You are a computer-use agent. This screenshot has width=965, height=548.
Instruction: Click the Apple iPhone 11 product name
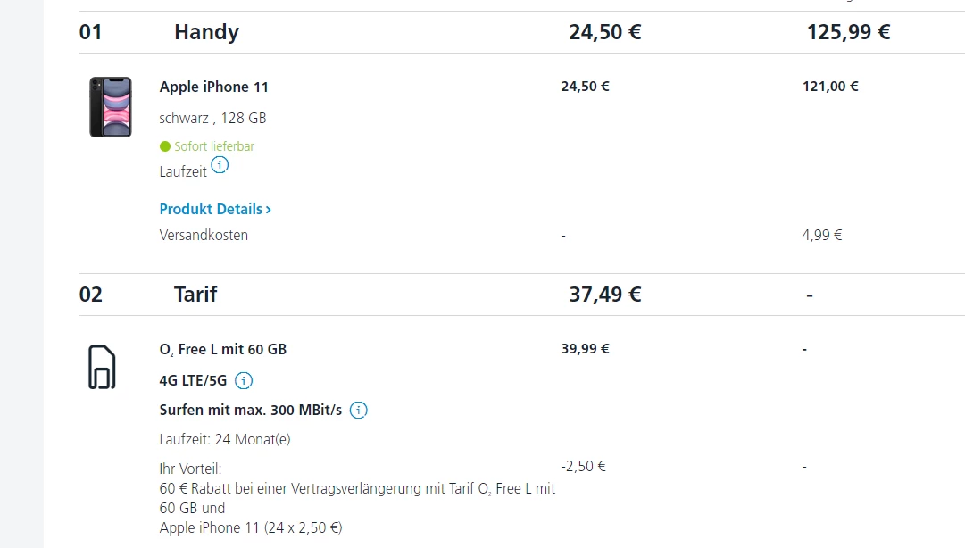214,87
